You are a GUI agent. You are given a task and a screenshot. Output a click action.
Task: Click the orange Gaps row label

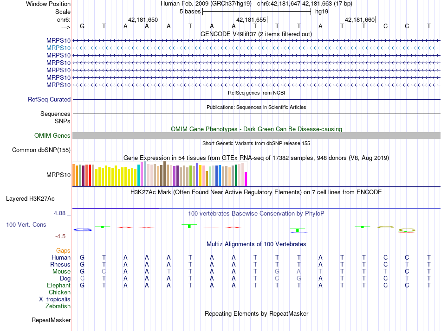[x=63, y=250]
